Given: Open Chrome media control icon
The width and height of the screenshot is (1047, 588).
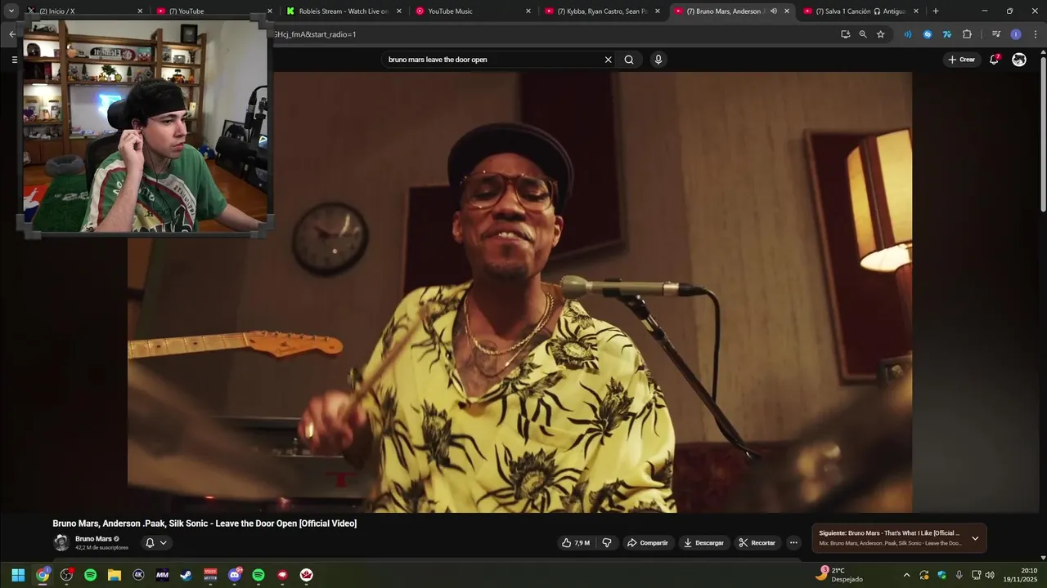Looking at the screenshot, I should click(995, 34).
